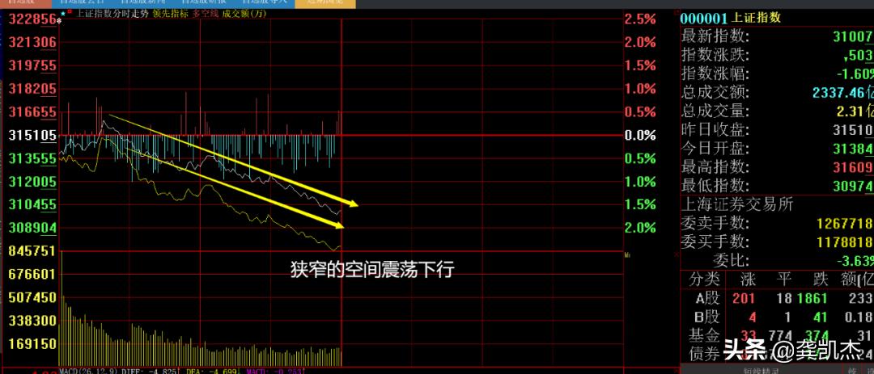Click the 涨 column header

pos(748,279)
